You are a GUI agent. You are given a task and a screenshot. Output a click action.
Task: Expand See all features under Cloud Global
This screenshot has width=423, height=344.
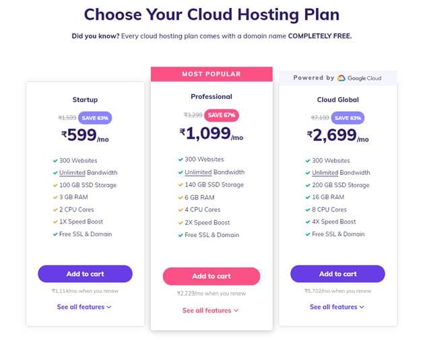tap(337, 307)
